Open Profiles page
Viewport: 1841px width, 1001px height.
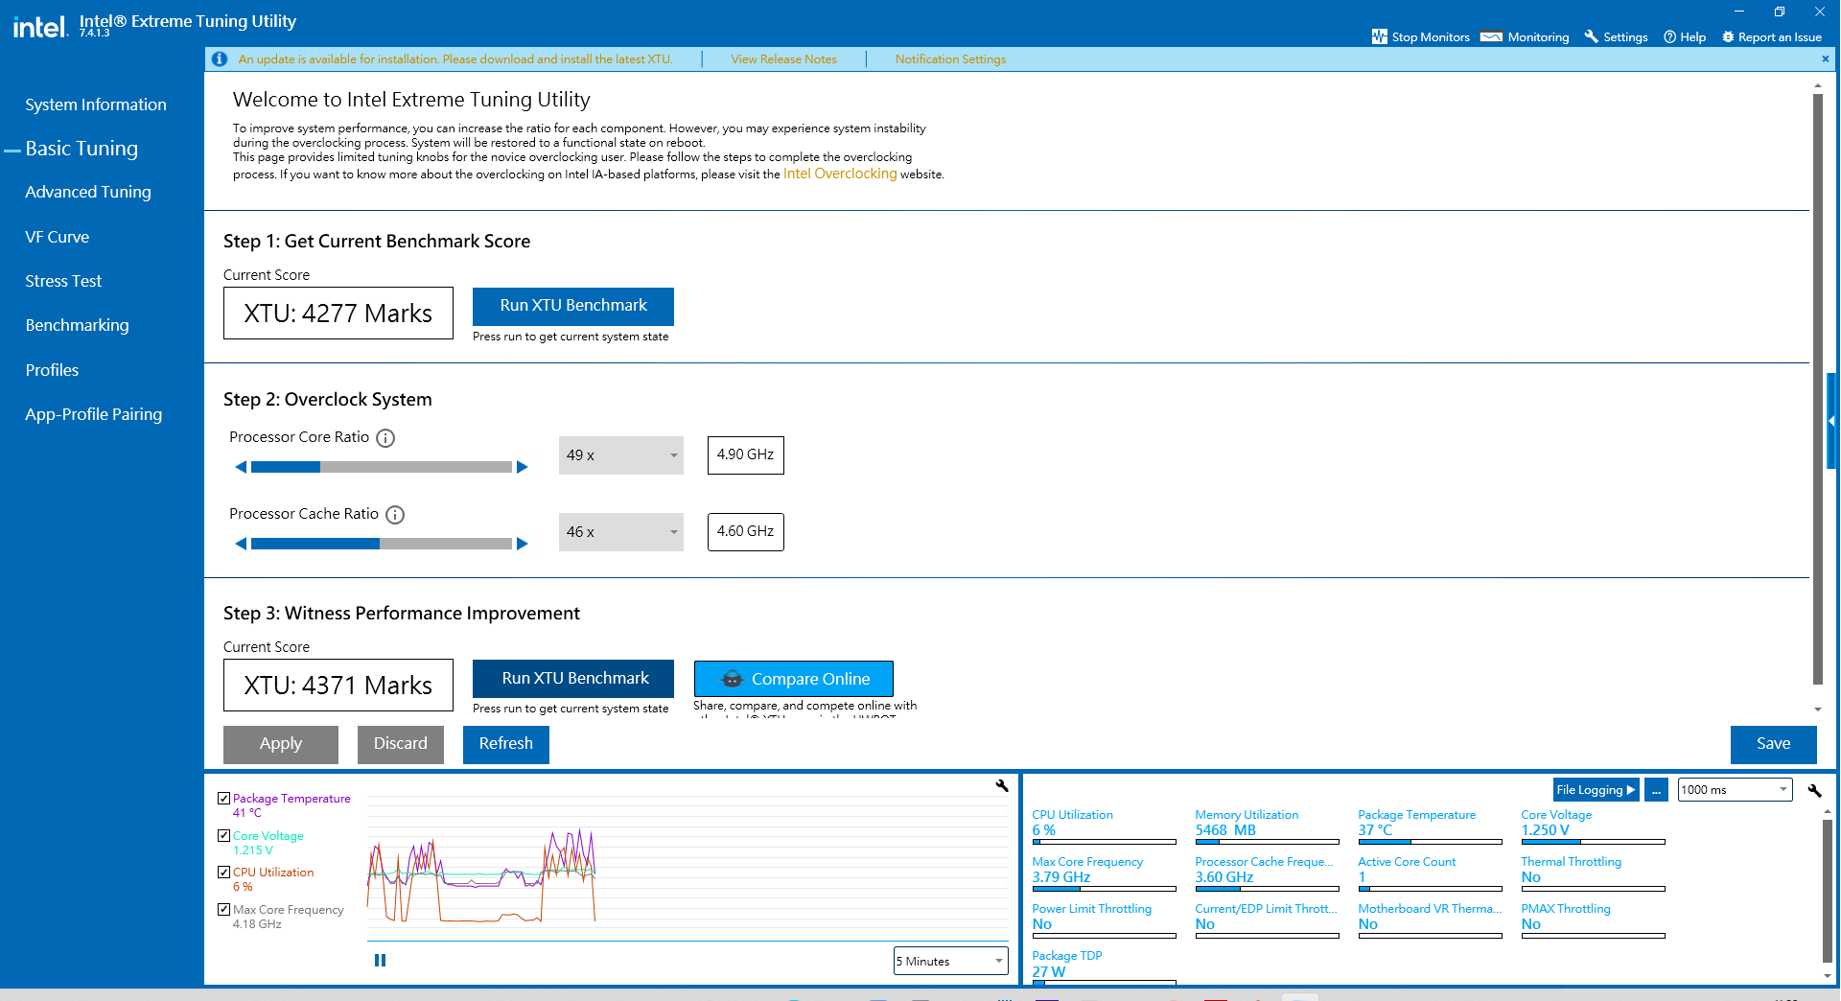pyautogui.click(x=52, y=370)
